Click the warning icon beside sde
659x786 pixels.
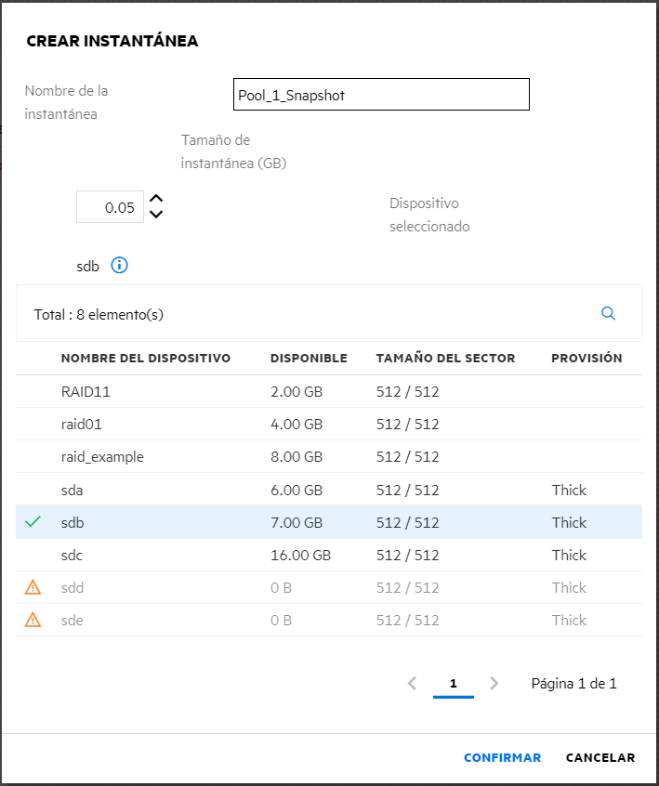coord(33,620)
